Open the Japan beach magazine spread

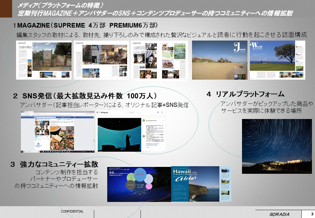[x=220, y=60]
